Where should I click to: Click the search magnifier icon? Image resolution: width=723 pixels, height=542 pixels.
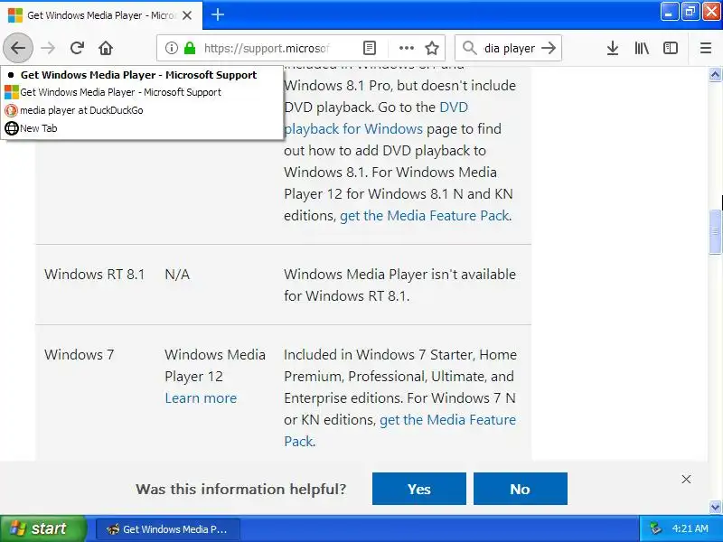click(469, 48)
